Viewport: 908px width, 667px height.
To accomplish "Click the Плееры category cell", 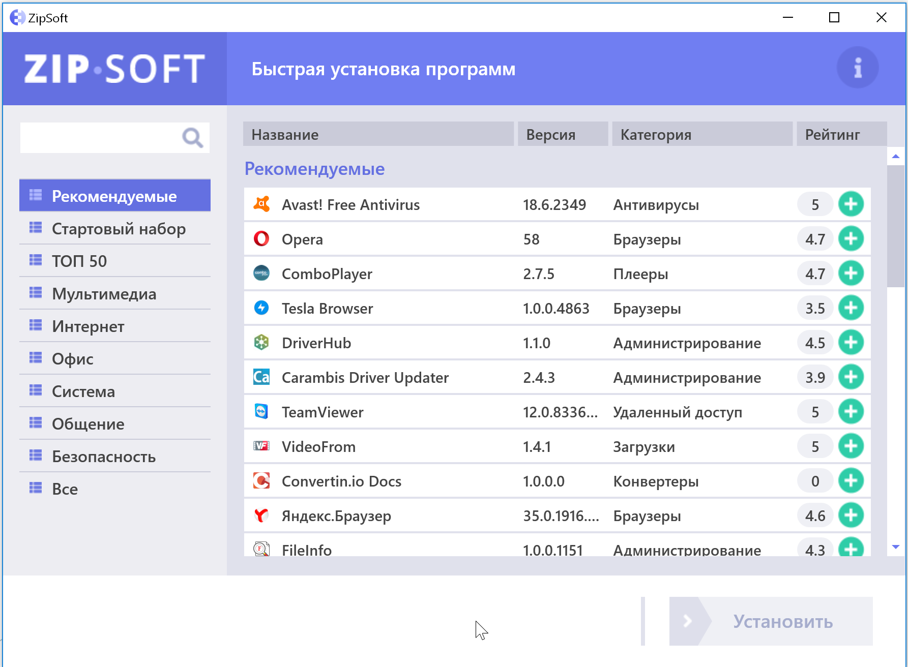I will [640, 275].
